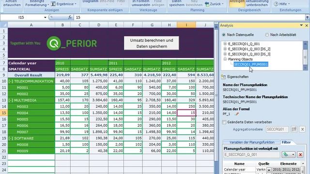Click Daten speichern ribbon button
Image resolution: width=310 pixels, height=174 pixels.
coord(177,3)
